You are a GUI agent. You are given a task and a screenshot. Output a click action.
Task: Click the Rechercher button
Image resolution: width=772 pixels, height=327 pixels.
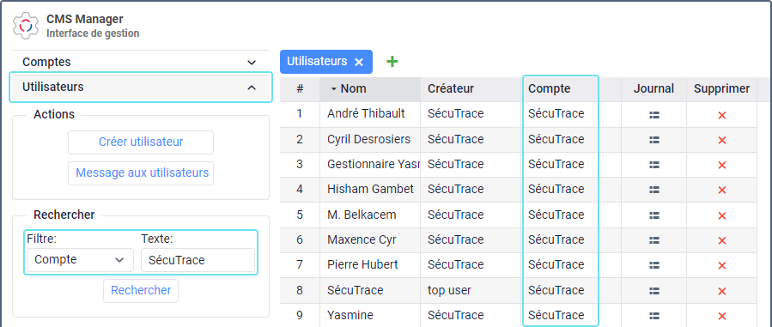141,291
